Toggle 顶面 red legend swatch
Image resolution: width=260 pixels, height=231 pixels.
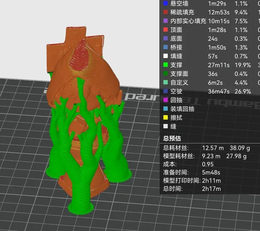click(x=166, y=30)
